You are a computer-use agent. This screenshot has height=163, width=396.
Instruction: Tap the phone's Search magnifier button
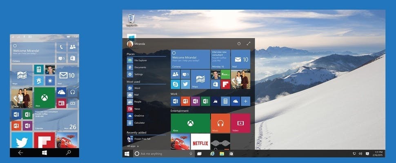(69, 153)
